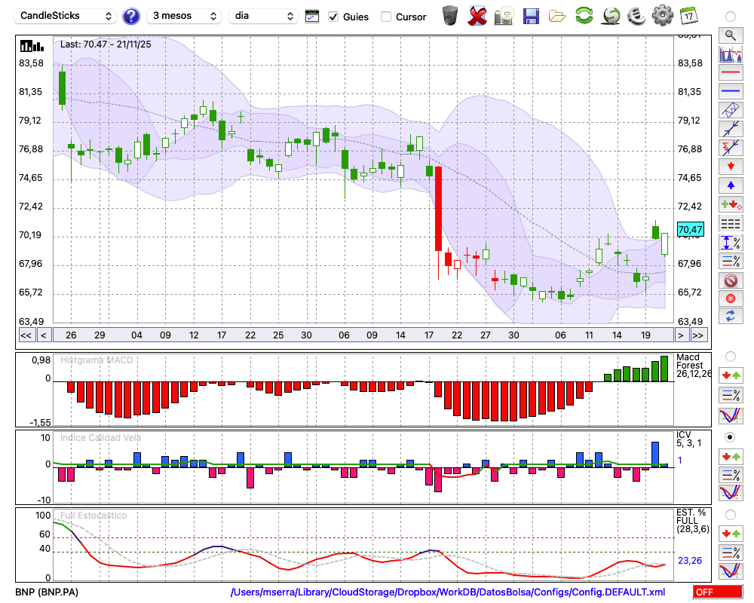Screen dimensions: 754x603
Task: Select the magnifier zoom tool in sidebar
Action: point(731,35)
